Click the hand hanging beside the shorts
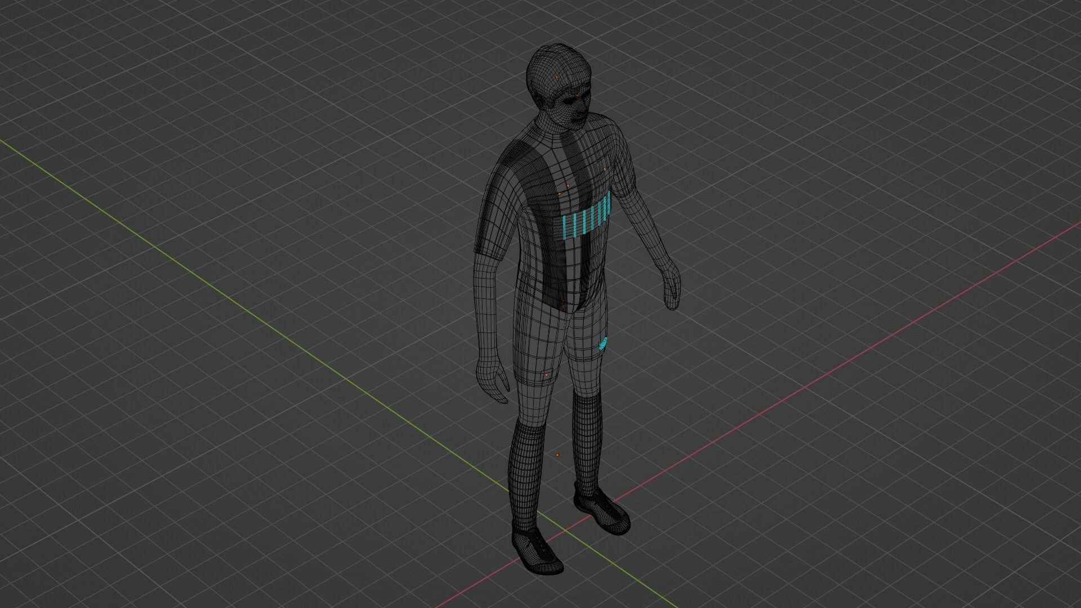 [493, 381]
